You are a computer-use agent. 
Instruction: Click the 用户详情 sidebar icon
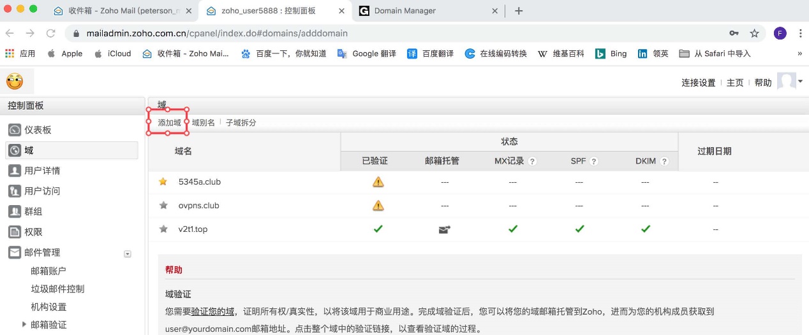pos(15,171)
